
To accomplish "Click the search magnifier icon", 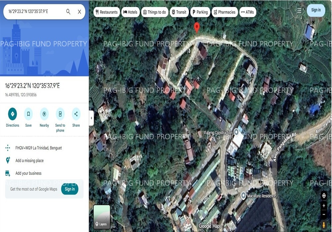I will [68, 12].
